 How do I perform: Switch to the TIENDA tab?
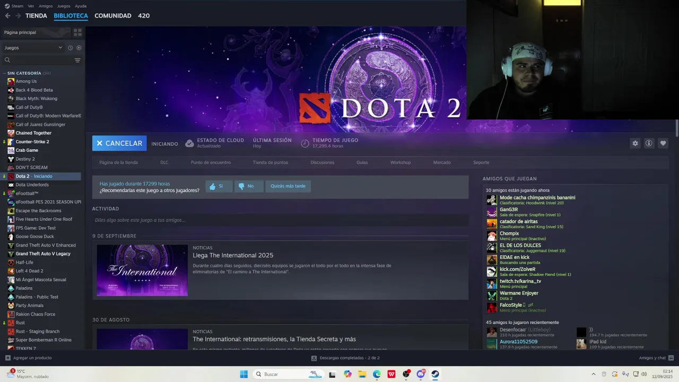click(x=36, y=16)
